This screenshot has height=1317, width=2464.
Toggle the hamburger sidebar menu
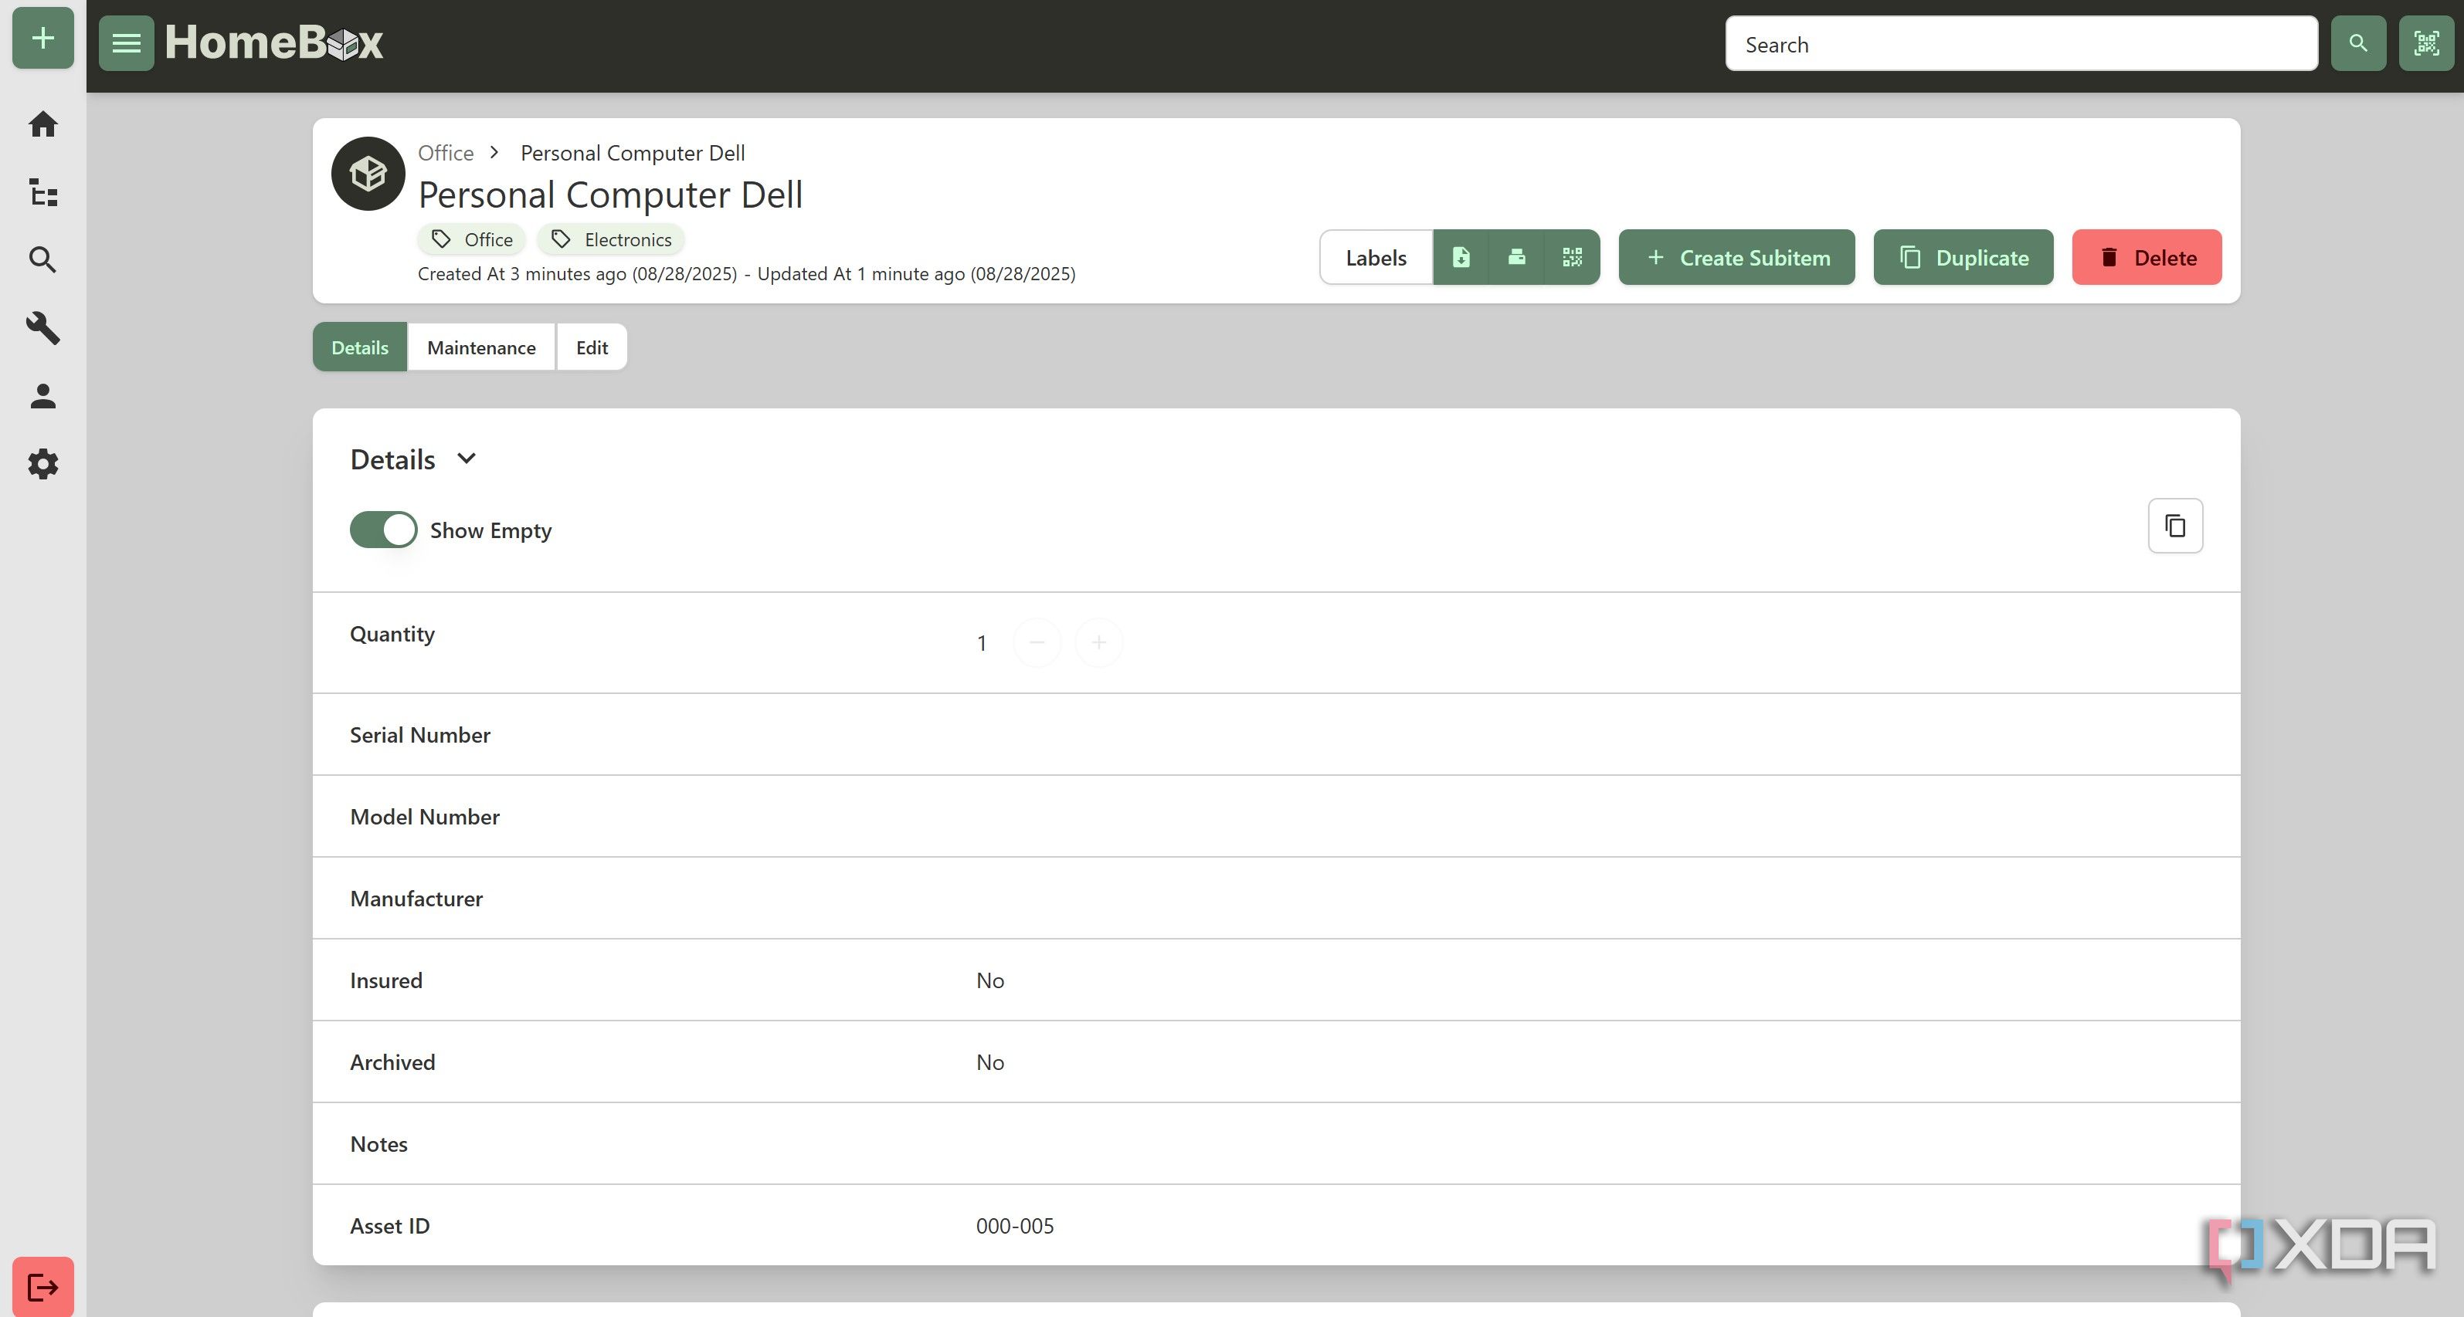(x=126, y=43)
